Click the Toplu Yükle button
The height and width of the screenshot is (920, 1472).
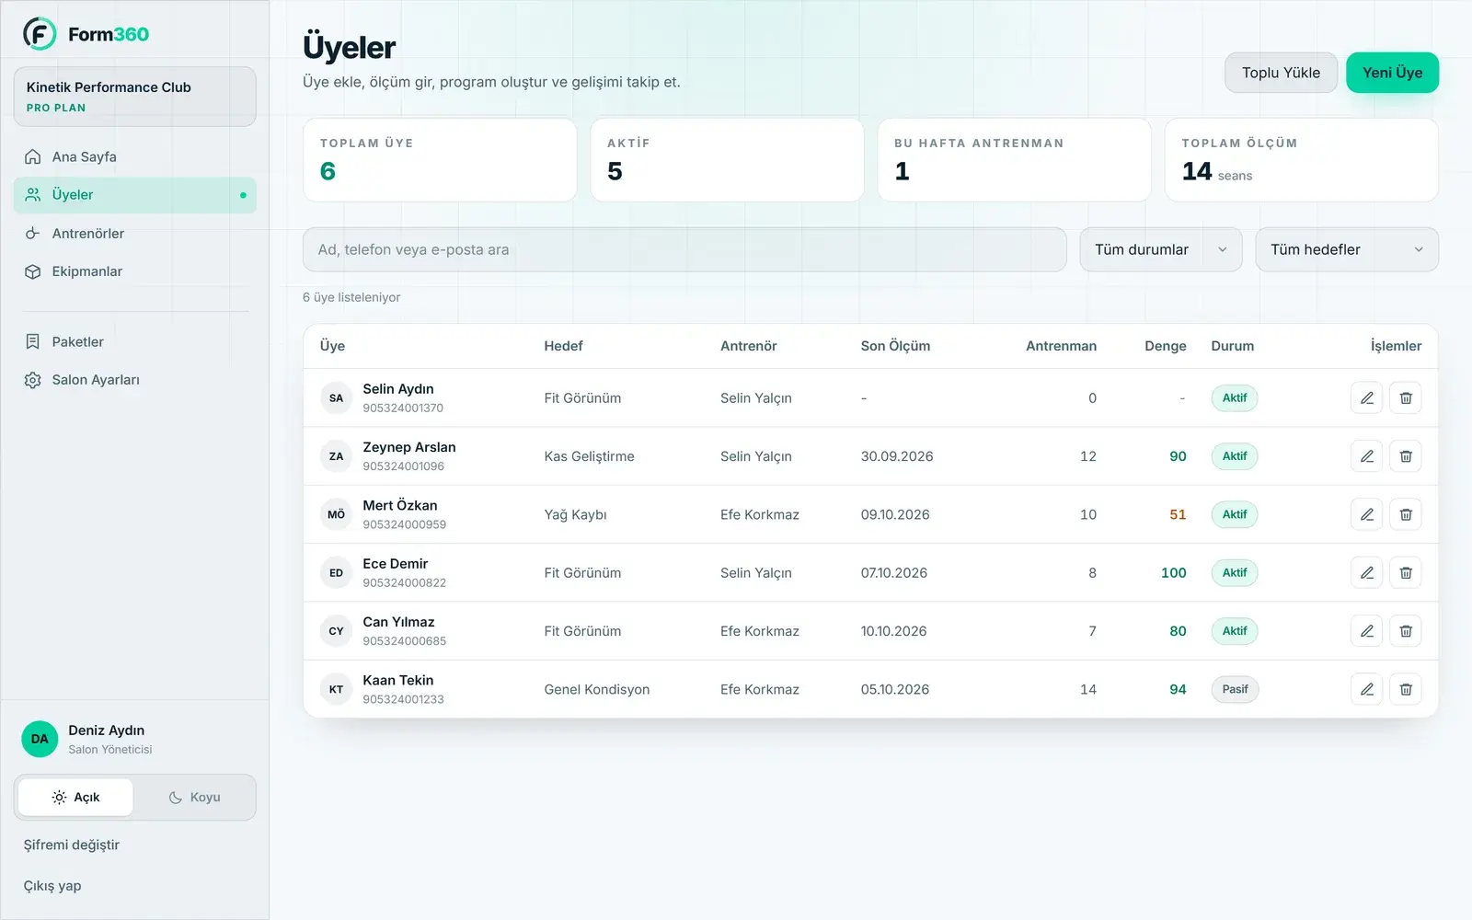point(1281,73)
